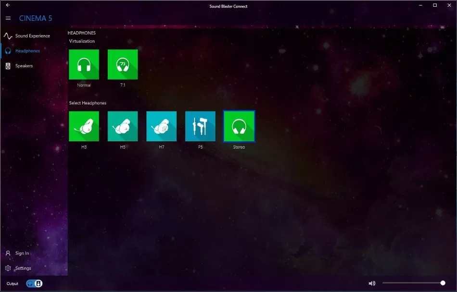
Task: Click the Sign In link
Action: [22, 253]
